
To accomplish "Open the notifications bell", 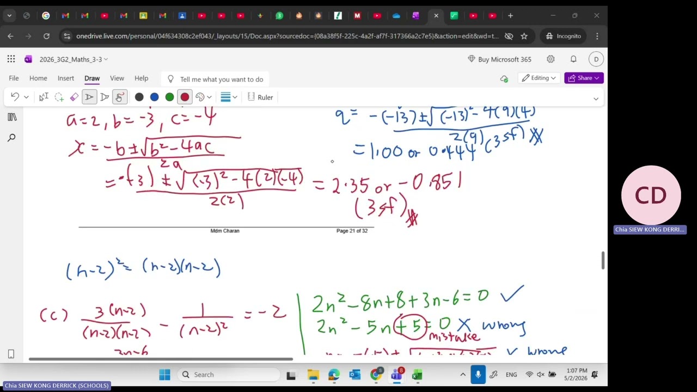I will tap(573, 59).
